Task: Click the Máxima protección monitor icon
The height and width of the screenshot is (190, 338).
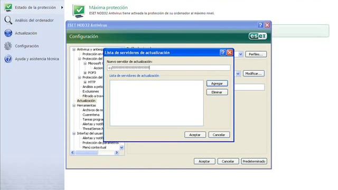Action: click(79, 11)
